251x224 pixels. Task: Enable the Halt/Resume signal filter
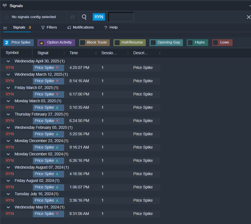pos(117,43)
